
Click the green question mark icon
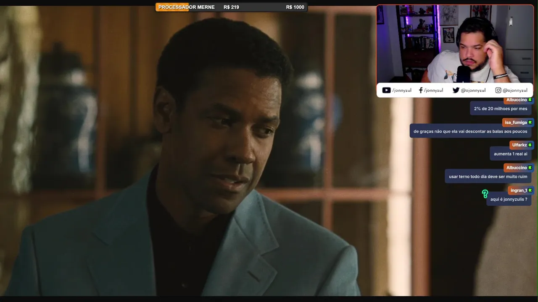click(x=485, y=194)
